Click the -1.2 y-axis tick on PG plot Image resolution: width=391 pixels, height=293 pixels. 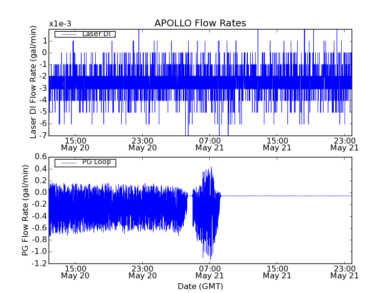(39, 264)
